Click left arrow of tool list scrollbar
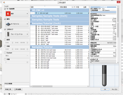This screenshot has height=95, width=123. (x=31, y=86)
